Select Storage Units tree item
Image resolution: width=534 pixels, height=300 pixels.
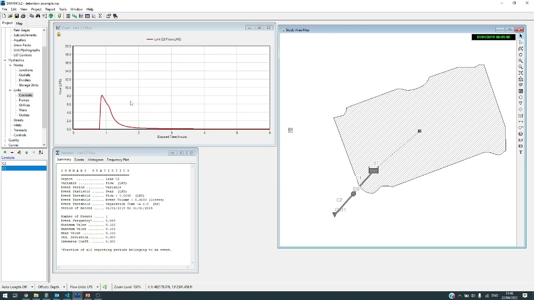point(28,85)
